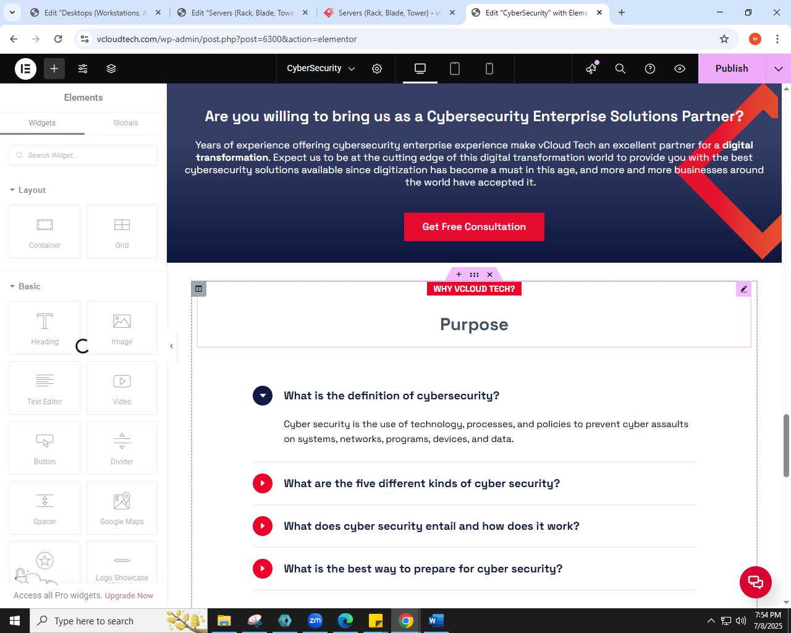This screenshot has height=633, width=791.
Task: Open File Explorer from the taskbar
Action: click(x=224, y=621)
